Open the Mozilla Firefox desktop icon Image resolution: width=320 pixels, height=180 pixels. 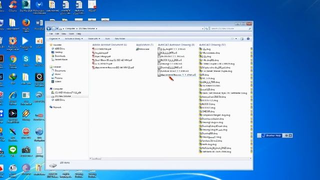tap(26, 25)
